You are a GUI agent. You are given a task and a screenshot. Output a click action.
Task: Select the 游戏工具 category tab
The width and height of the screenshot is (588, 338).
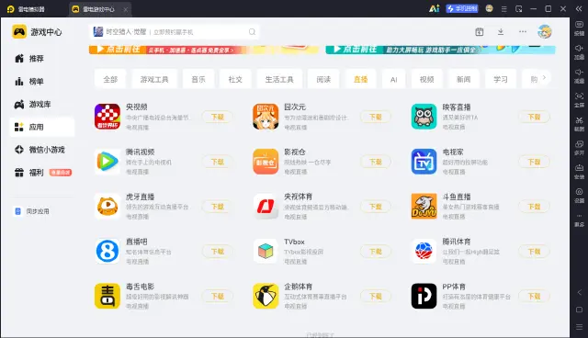click(x=154, y=79)
